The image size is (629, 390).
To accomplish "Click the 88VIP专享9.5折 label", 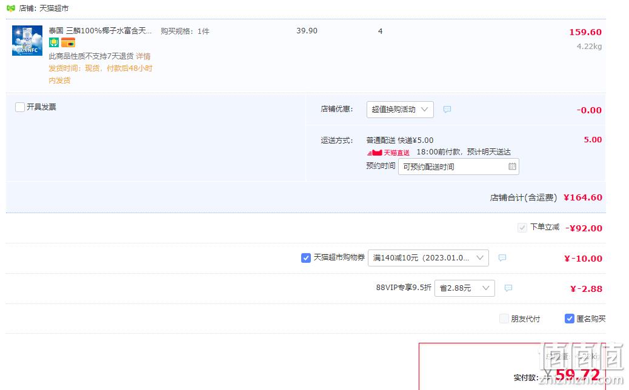I will point(404,288).
